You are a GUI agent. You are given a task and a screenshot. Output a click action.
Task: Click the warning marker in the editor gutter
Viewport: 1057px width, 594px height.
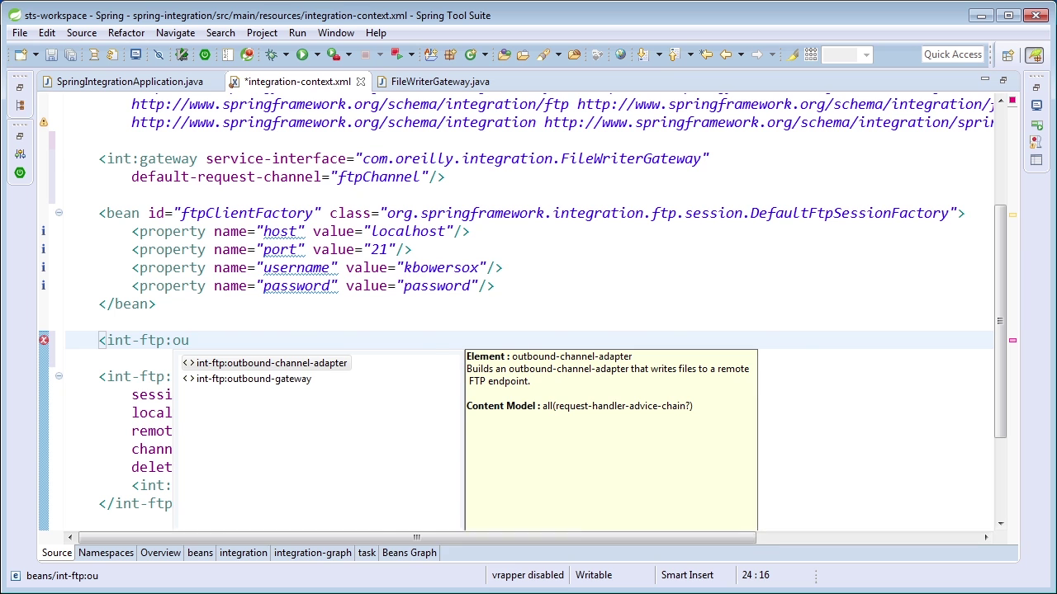click(x=44, y=122)
